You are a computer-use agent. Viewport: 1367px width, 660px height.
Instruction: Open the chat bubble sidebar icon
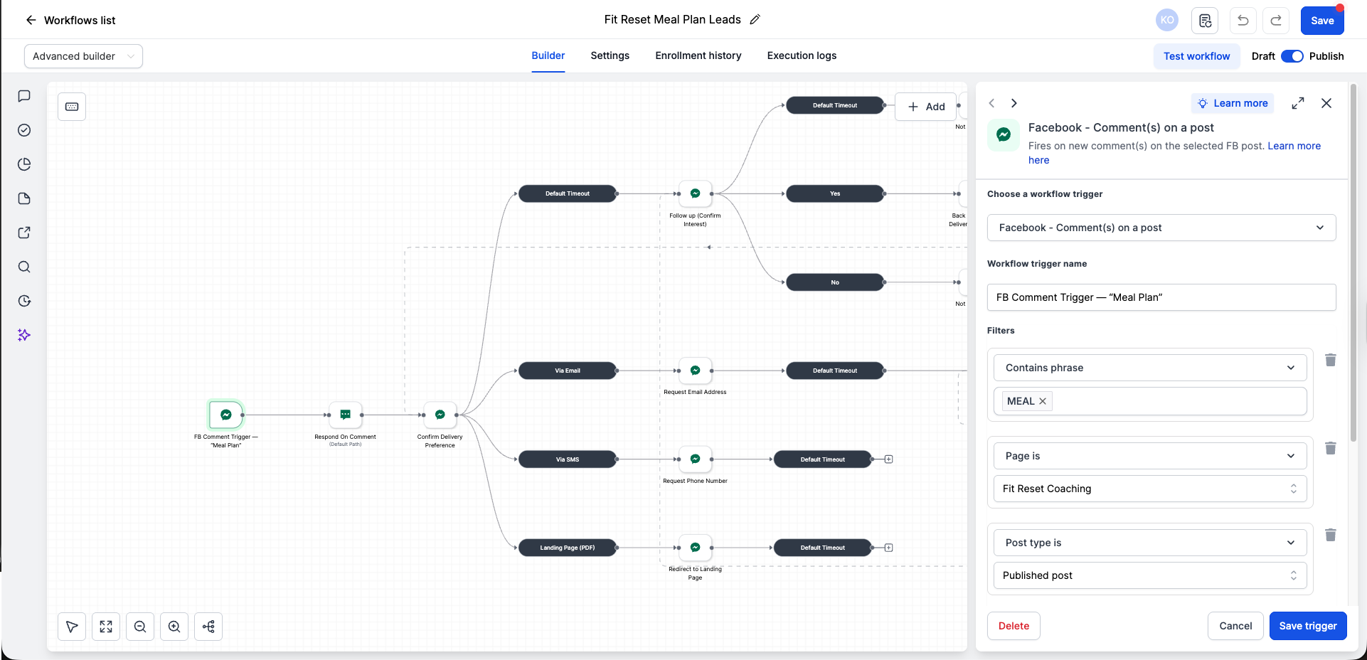click(24, 96)
